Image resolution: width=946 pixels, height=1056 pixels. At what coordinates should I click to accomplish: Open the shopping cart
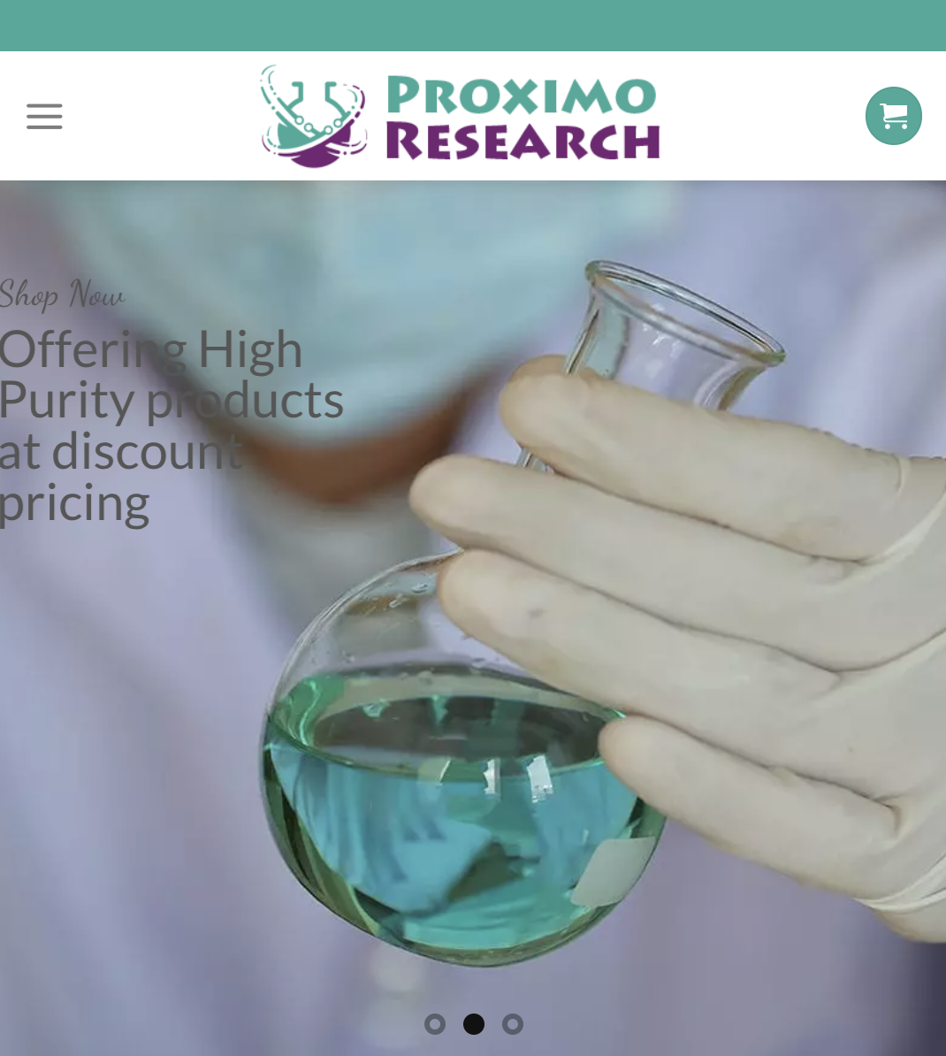click(x=894, y=116)
